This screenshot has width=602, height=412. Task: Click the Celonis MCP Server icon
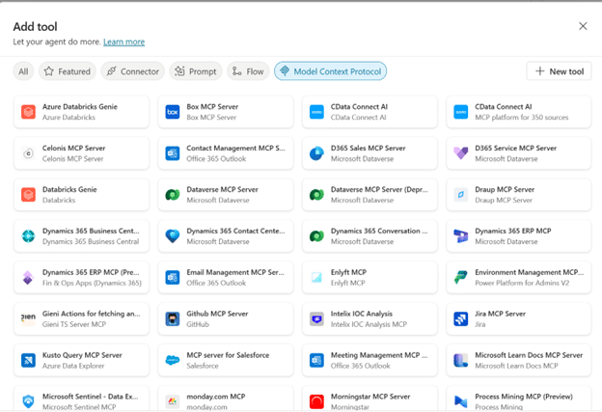click(x=29, y=153)
